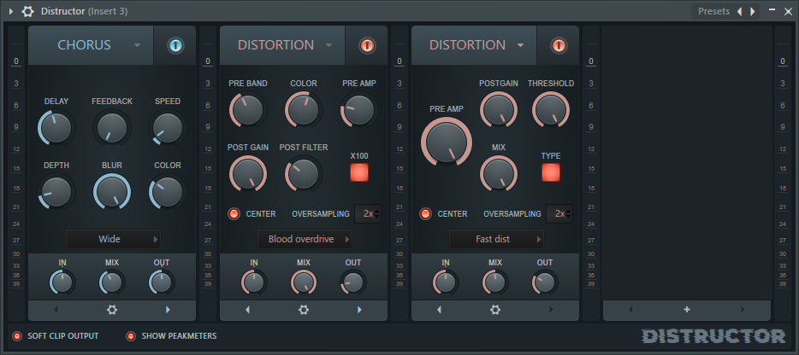Click the Fast dist preset selector
The image size is (799, 355).
495,239
